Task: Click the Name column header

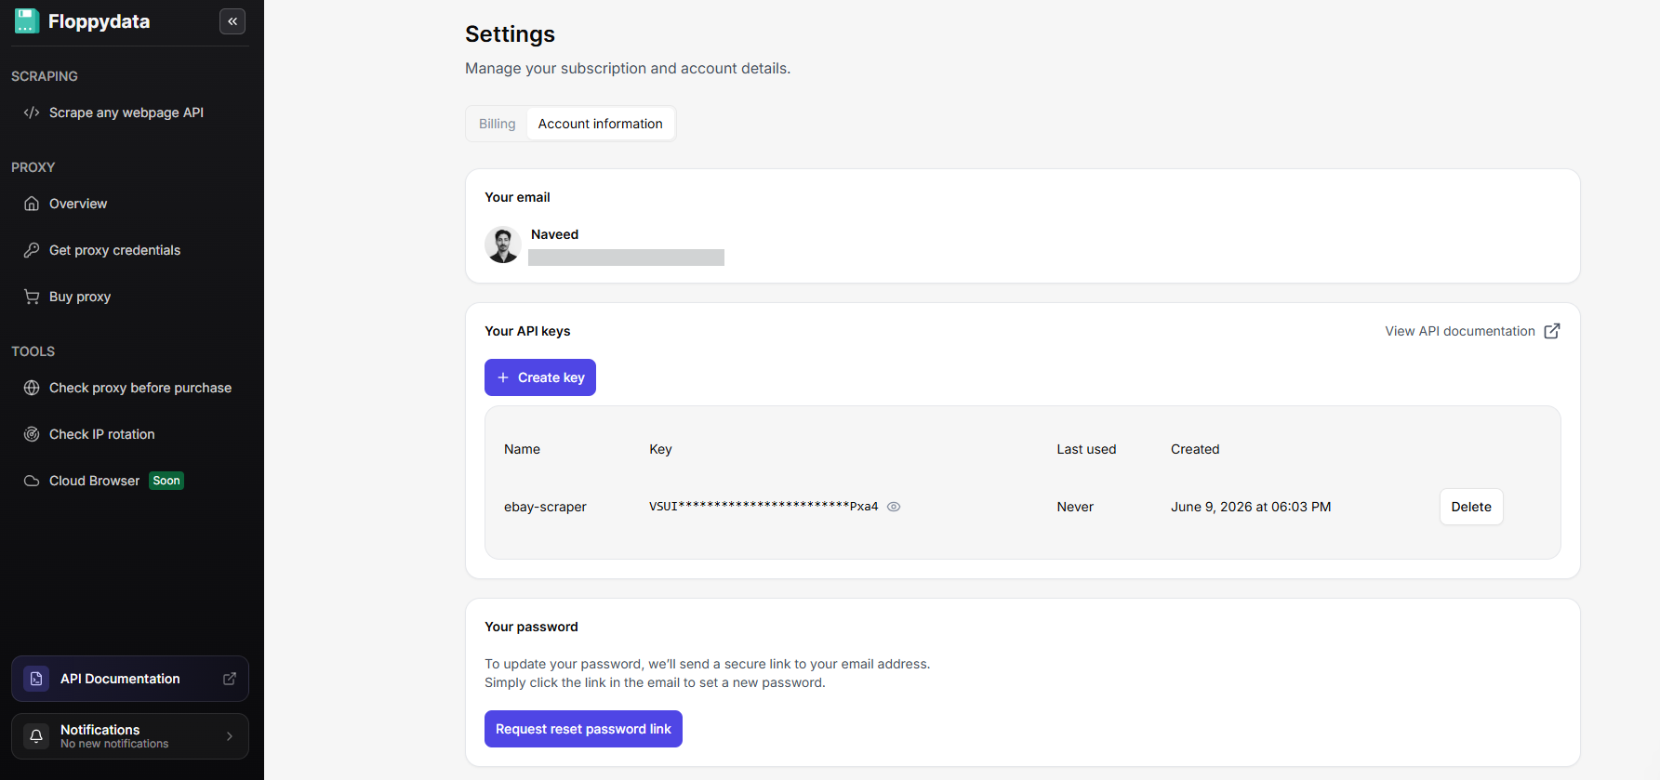Action: (522, 449)
